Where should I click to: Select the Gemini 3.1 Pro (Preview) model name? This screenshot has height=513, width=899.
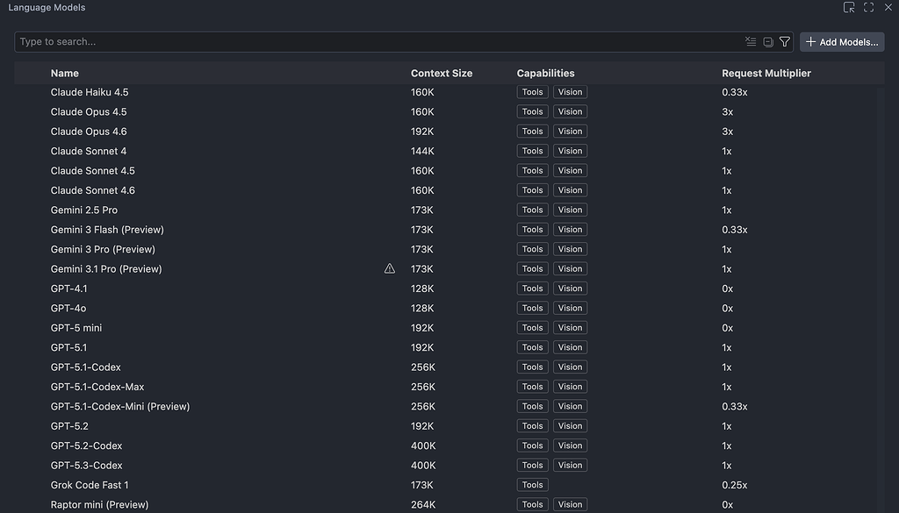(106, 268)
